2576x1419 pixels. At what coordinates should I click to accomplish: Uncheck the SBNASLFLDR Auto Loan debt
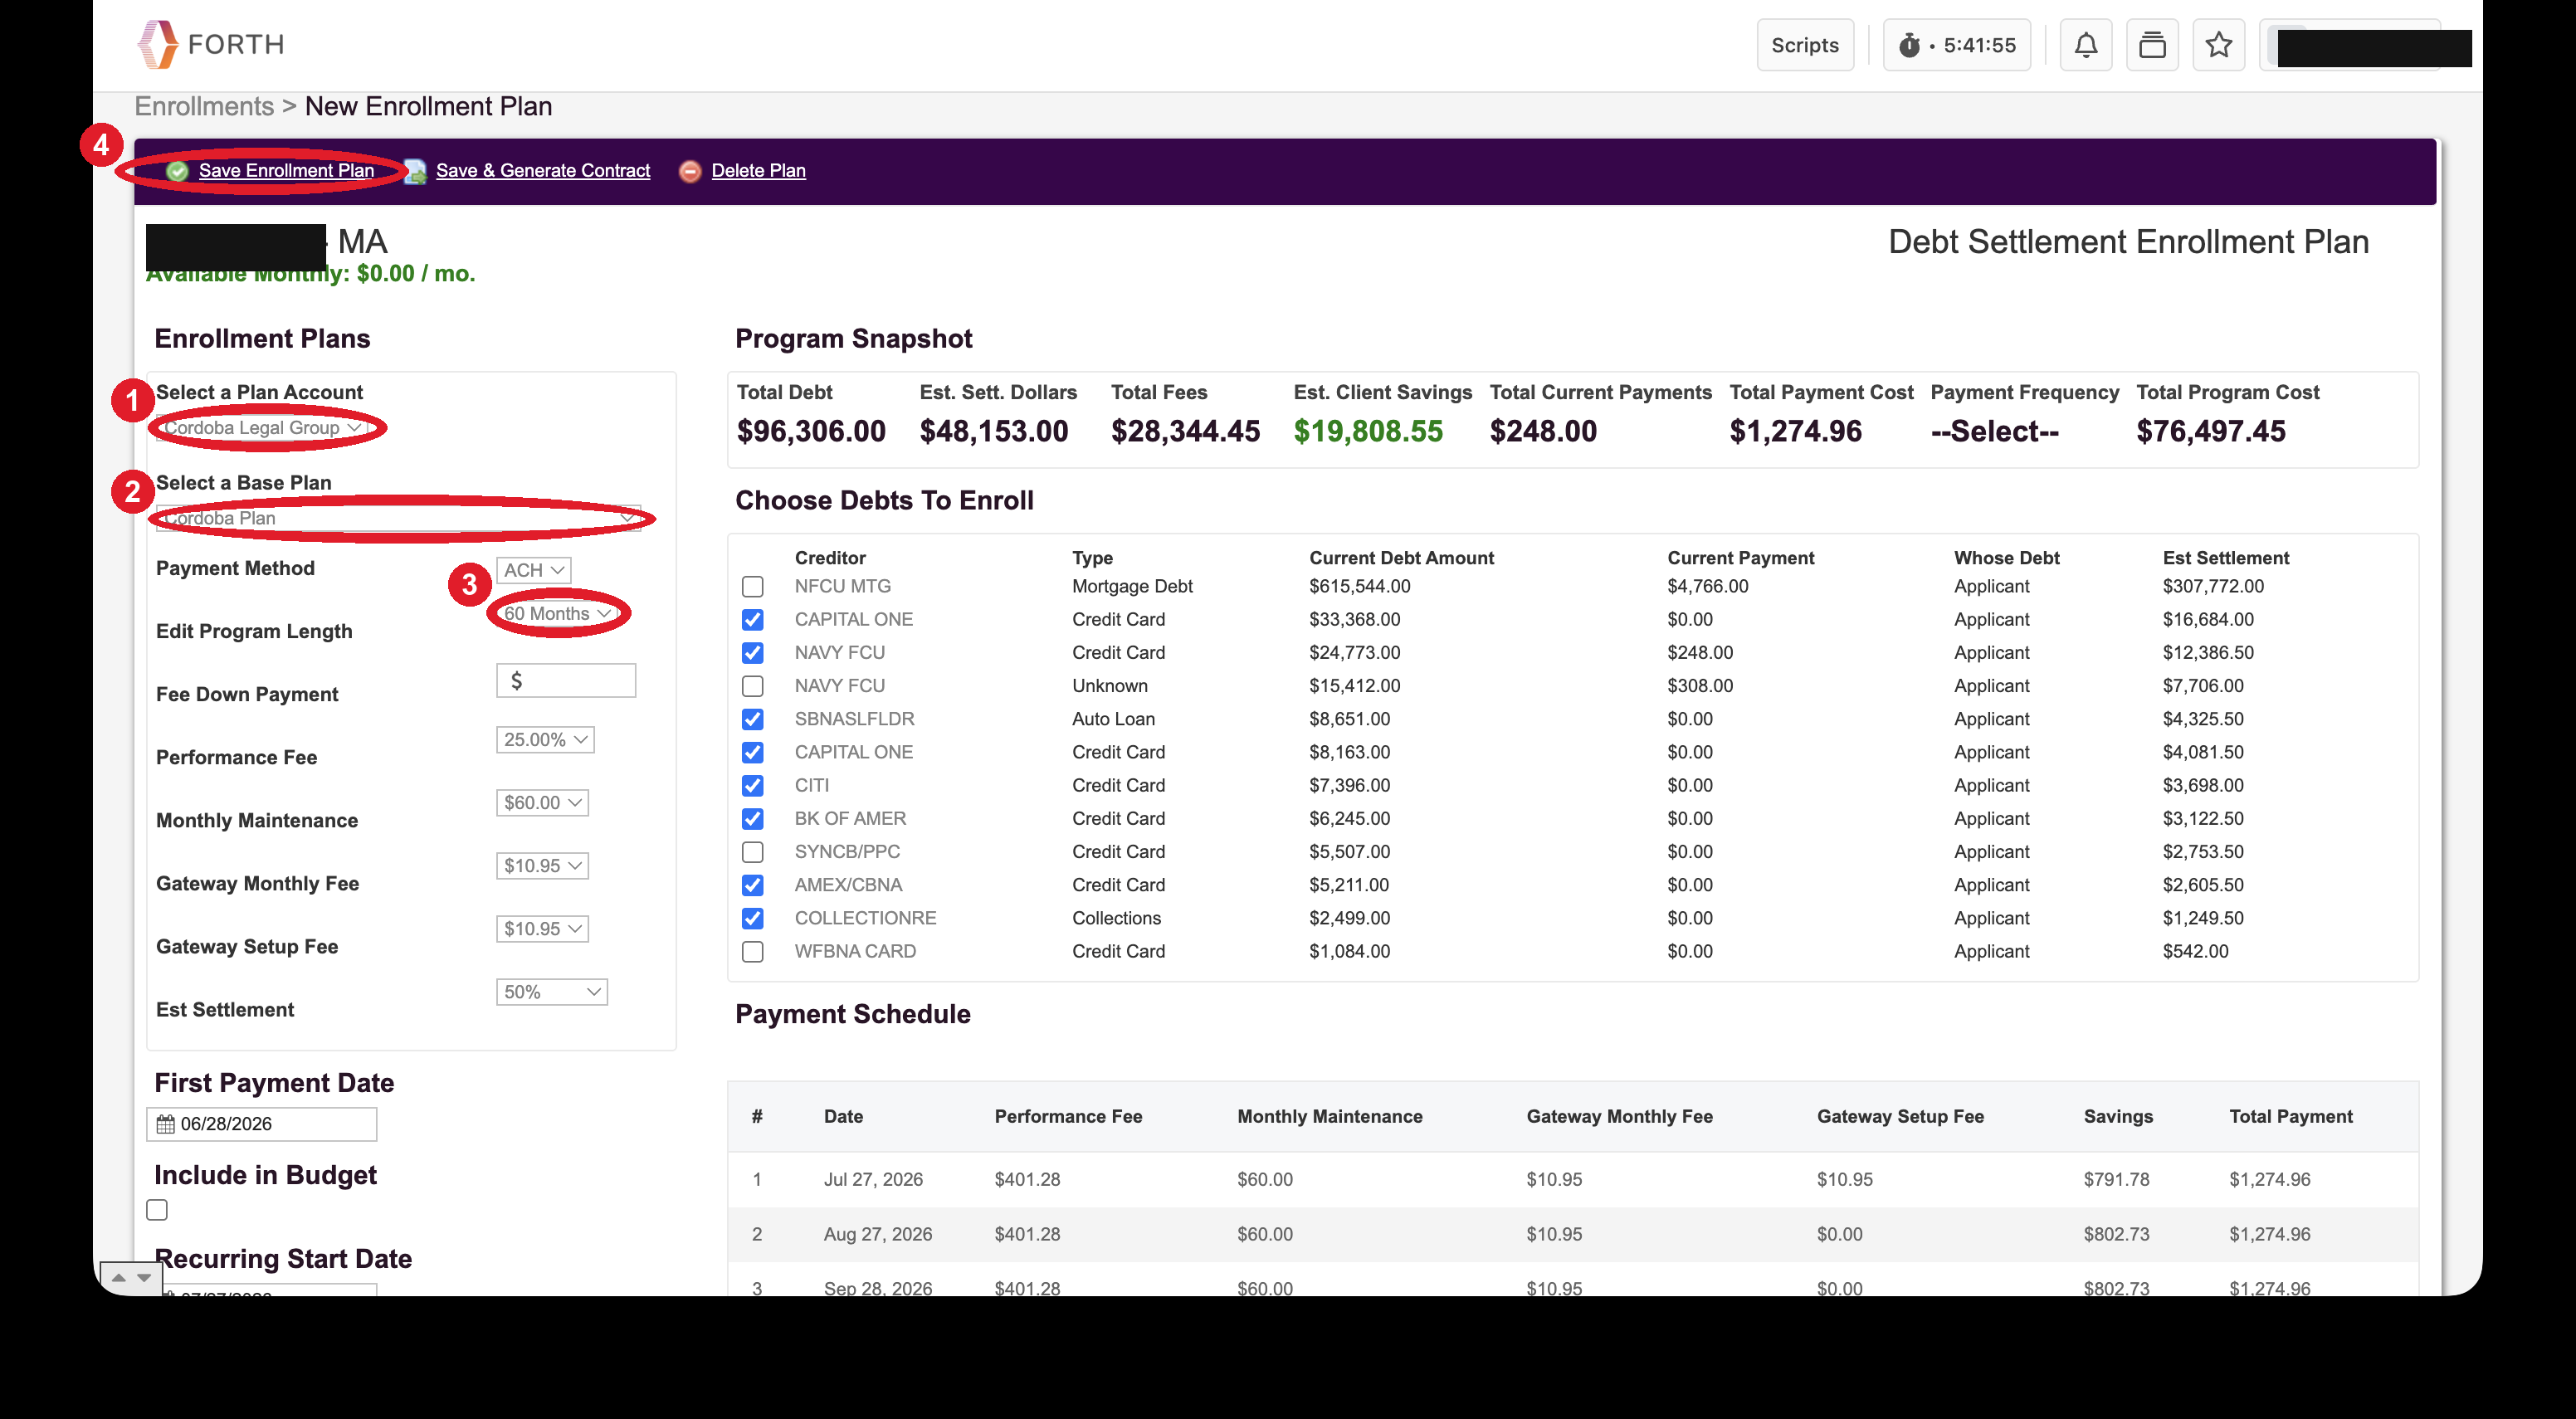753,719
